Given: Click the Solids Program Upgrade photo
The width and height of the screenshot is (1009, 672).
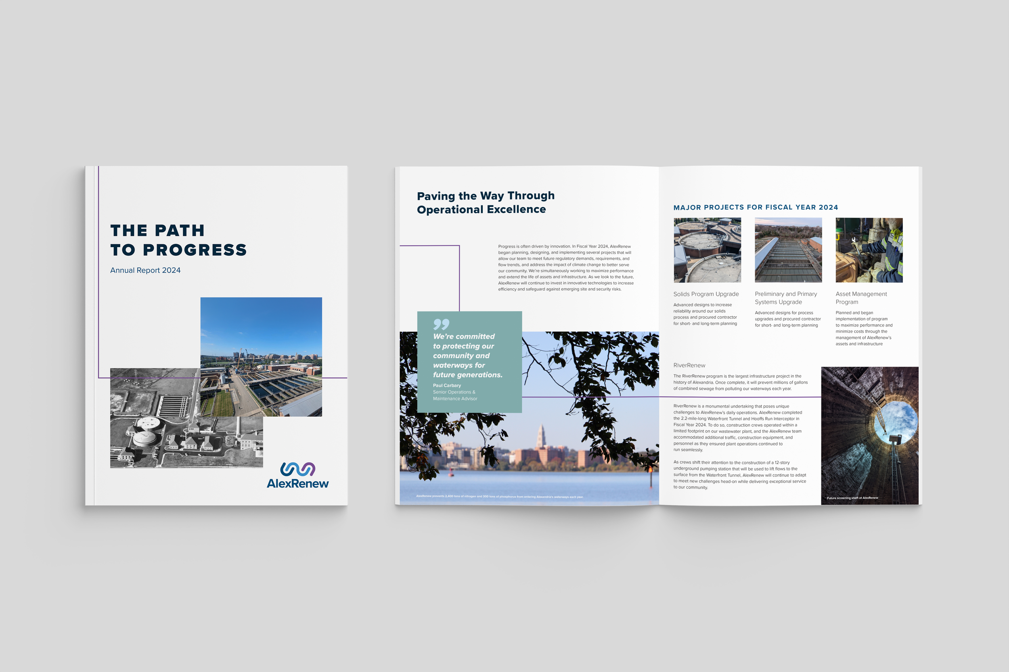Looking at the screenshot, I should click(707, 250).
